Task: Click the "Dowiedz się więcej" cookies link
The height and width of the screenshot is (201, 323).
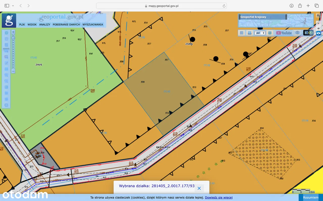Action: pos(219,197)
